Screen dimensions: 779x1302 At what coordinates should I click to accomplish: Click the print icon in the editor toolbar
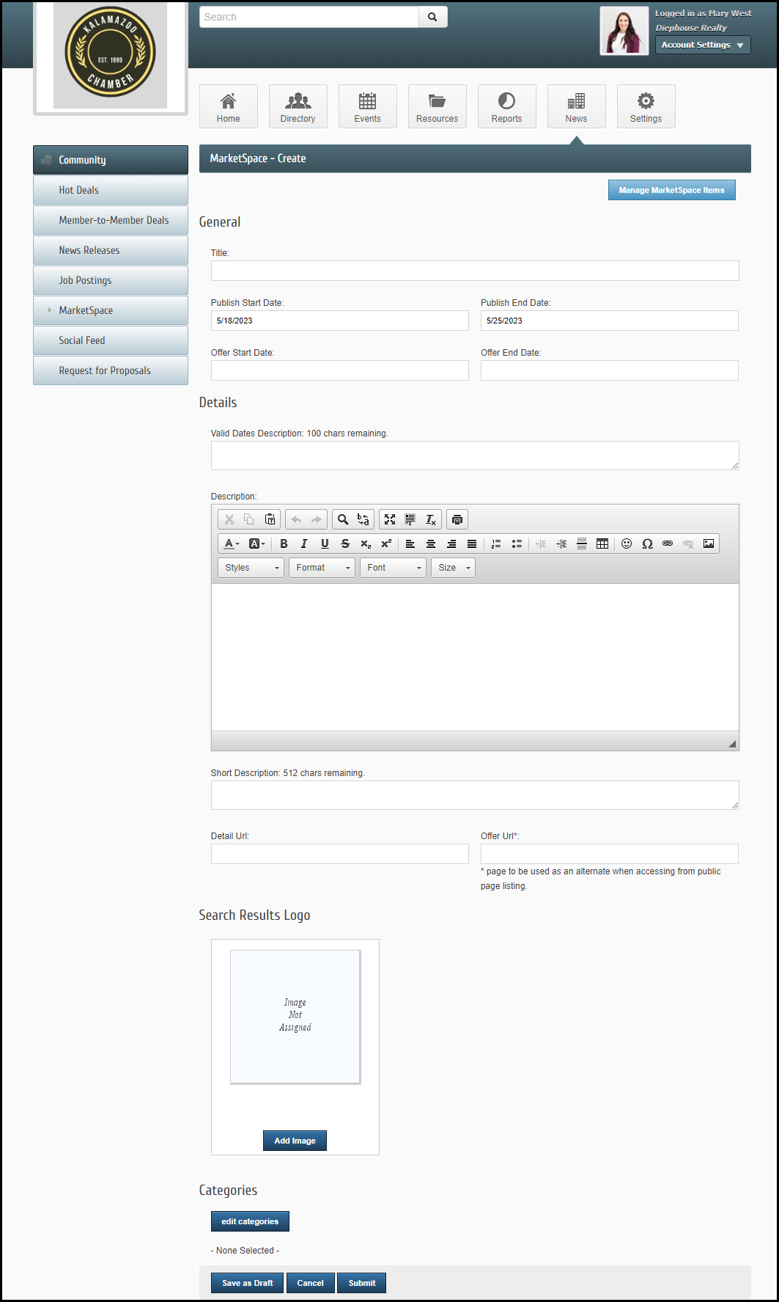[x=457, y=519]
